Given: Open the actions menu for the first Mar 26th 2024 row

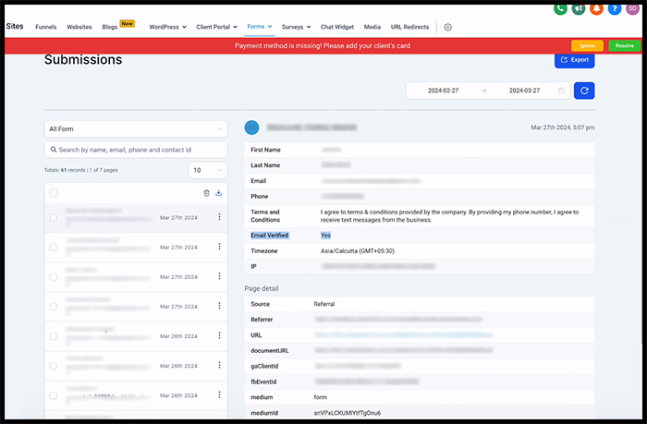Looking at the screenshot, I should [x=220, y=335].
